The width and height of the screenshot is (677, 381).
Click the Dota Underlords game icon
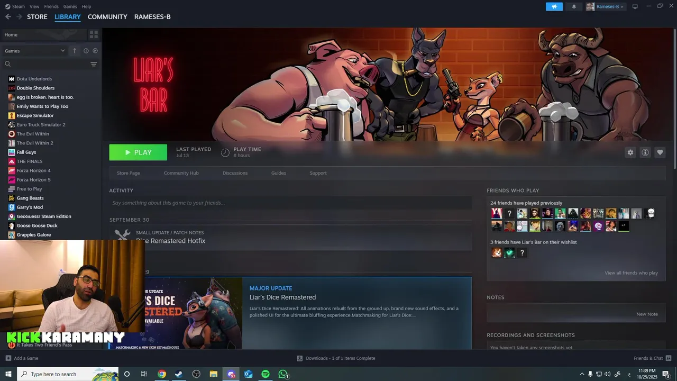pos(12,79)
